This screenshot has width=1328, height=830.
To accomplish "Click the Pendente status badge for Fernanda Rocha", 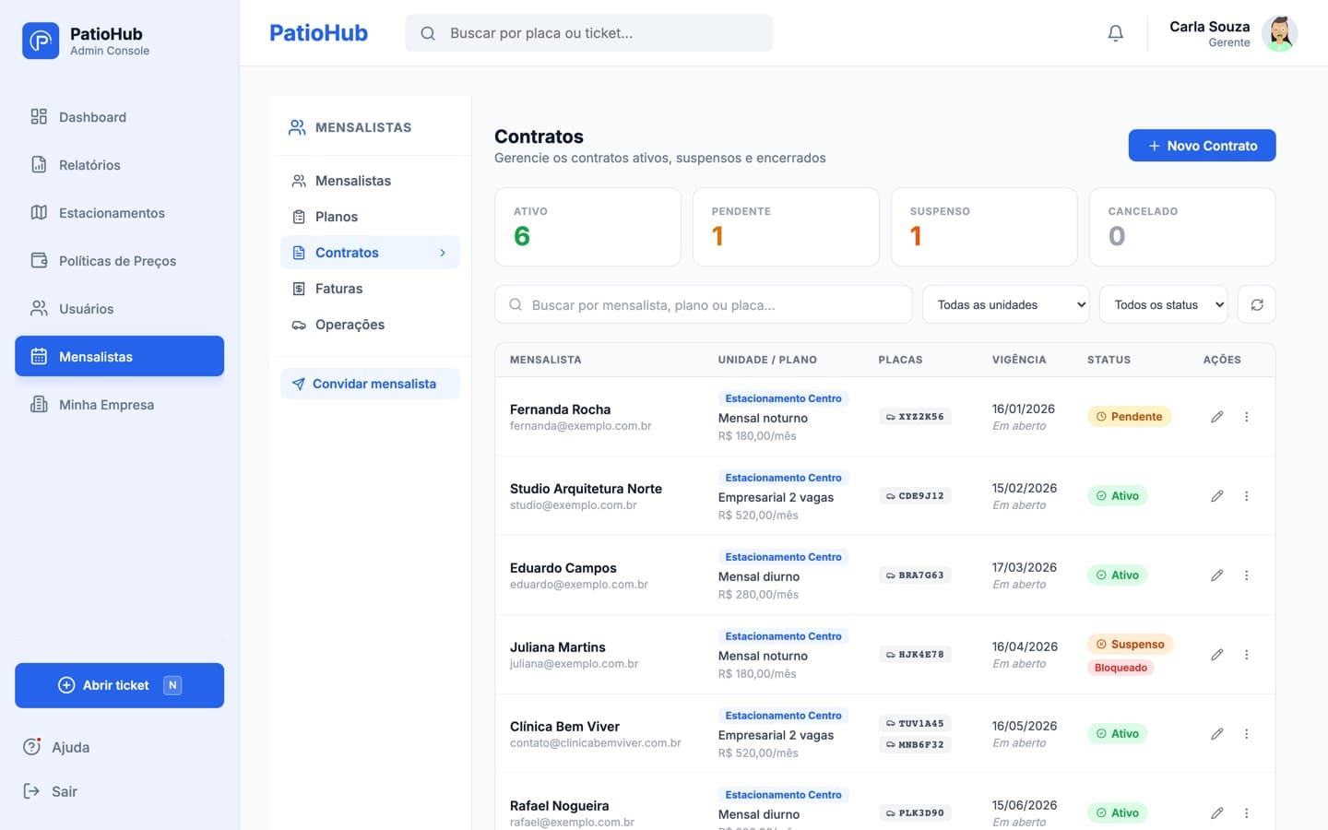I will 1129,417.
